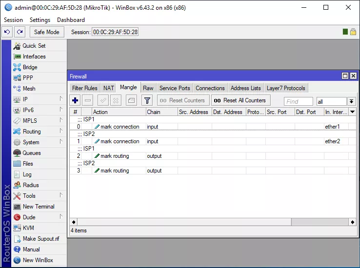This screenshot has height=268, width=360.
Task: Click the Redo arrow icon
Action: [x=20, y=32]
